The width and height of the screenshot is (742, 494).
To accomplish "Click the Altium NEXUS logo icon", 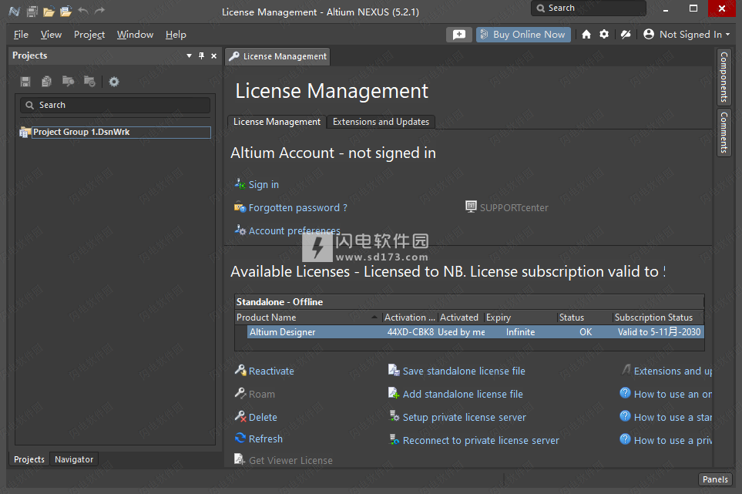I will (x=14, y=12).
